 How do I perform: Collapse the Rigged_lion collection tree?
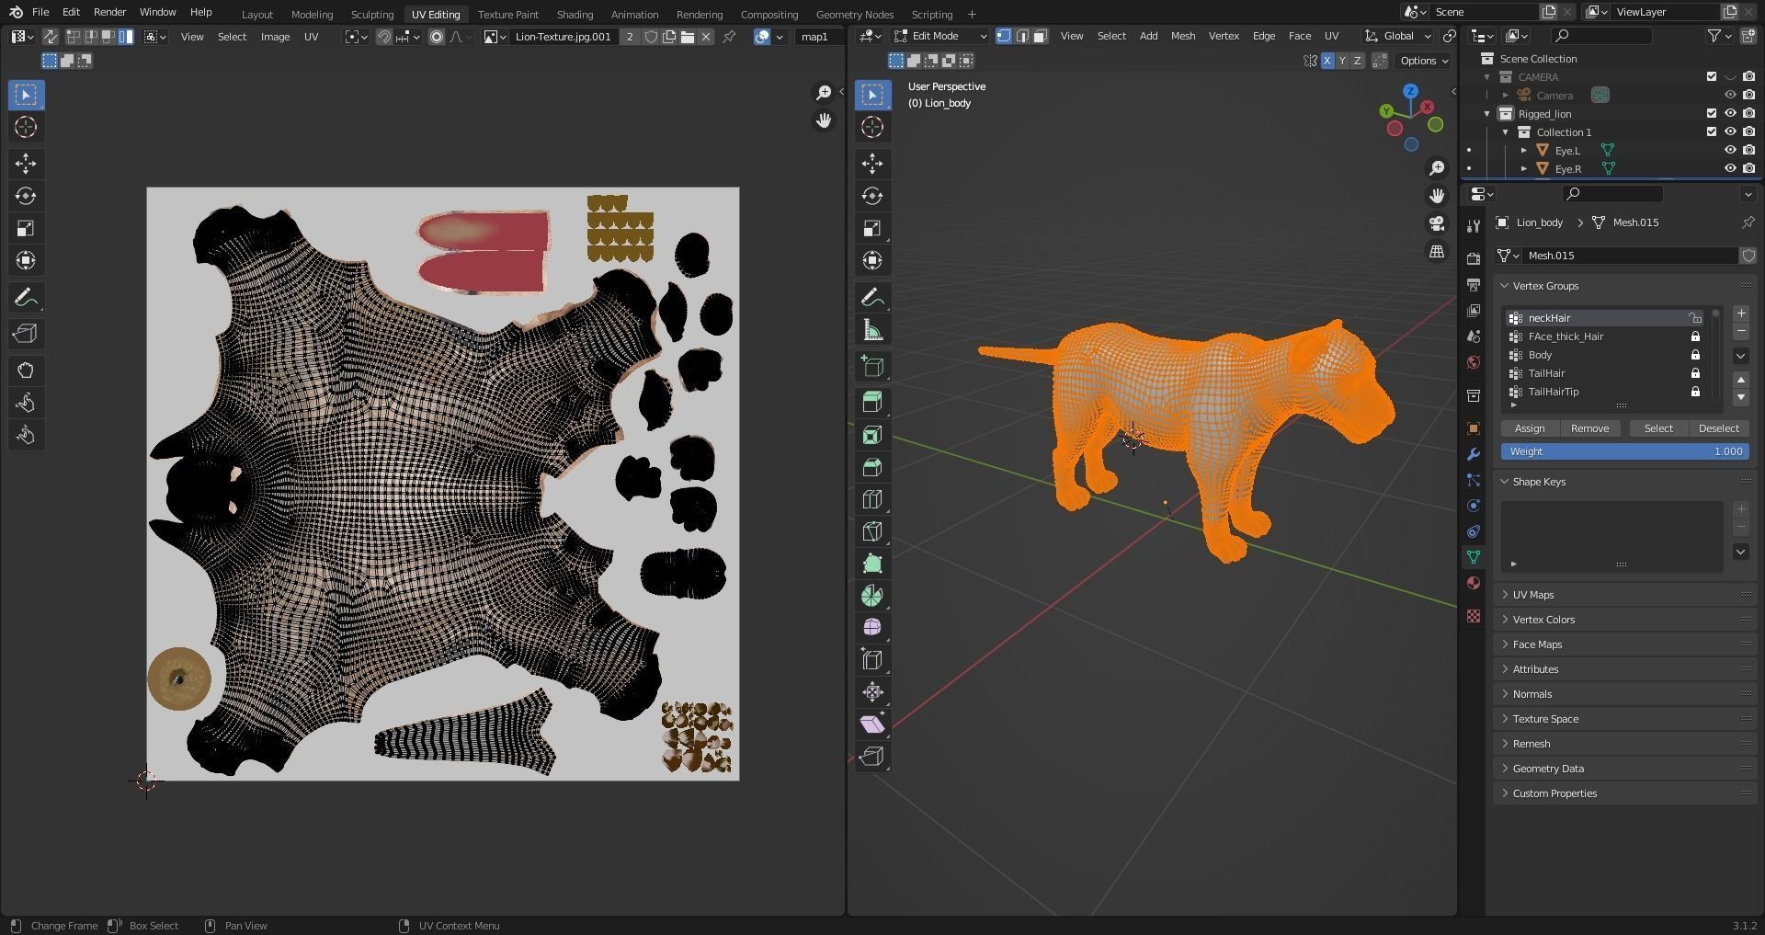[x=1487, y=114]
